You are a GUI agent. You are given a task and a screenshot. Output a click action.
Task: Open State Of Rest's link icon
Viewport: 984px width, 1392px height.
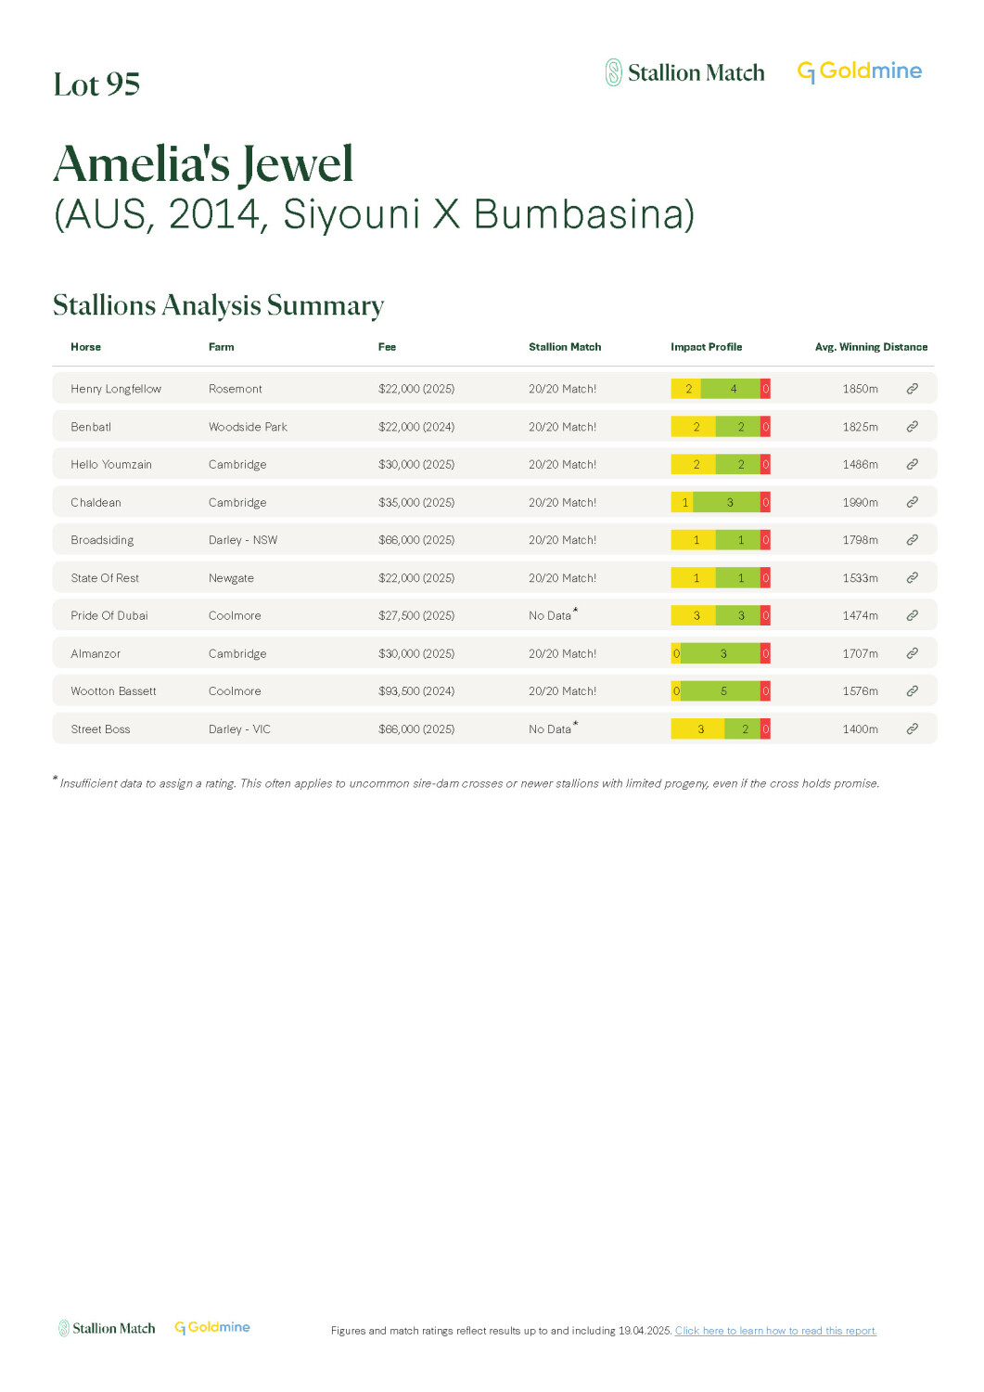point(912,577)
